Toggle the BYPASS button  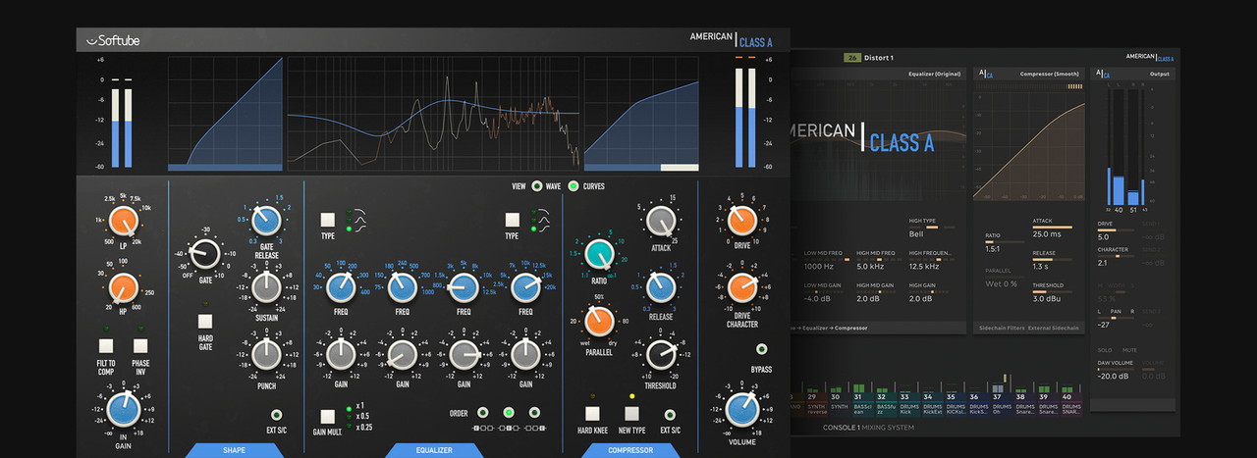(761, 349)
